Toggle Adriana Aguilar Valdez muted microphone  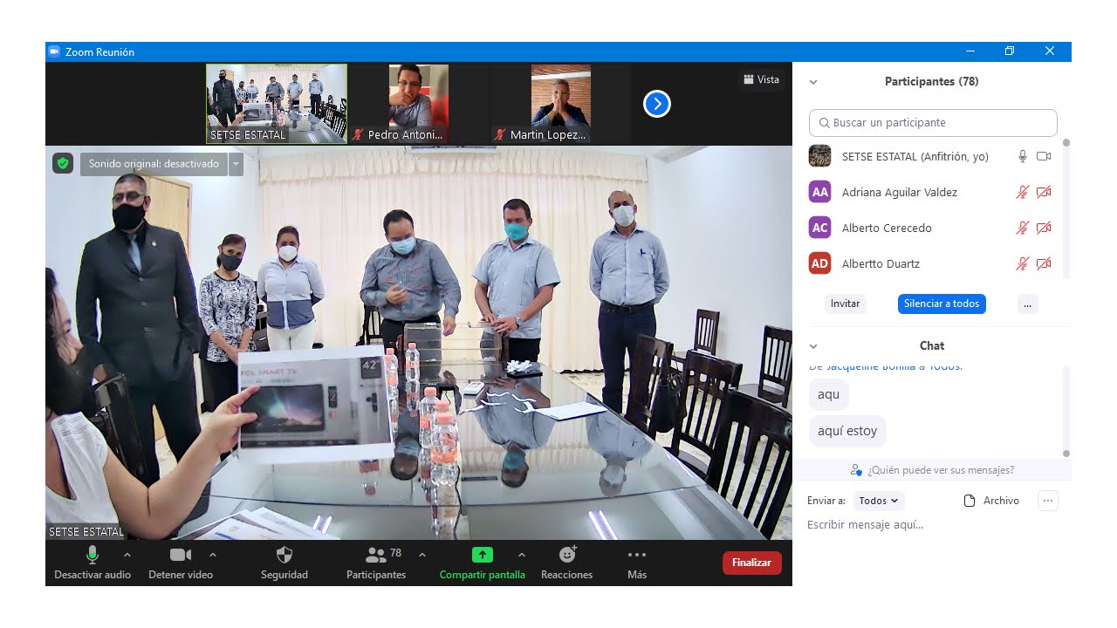[x=1023, y=192]
